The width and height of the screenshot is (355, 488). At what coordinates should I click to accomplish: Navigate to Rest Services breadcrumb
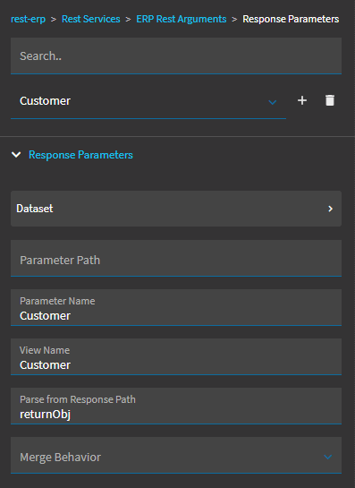coord(91,19)
